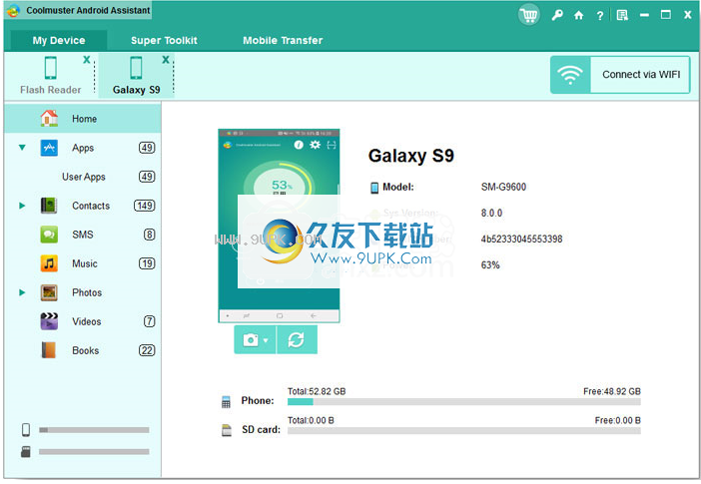701x484 pixels.
Task: Open the My Device tab
Action: pyautogui.click(x=59, y=40)
